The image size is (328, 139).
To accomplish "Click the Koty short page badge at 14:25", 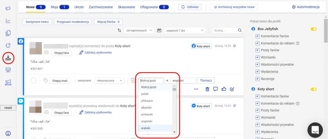I will coord(201,46).
